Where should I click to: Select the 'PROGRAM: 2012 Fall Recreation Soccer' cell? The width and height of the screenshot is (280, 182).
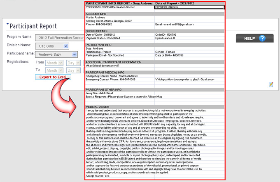120,7
